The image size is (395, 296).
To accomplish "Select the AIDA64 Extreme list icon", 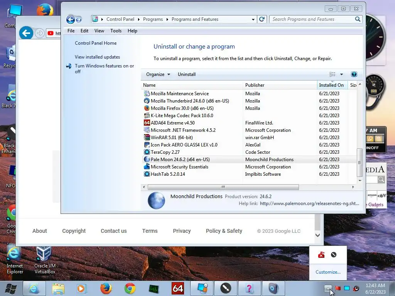I will coord(147,123).
